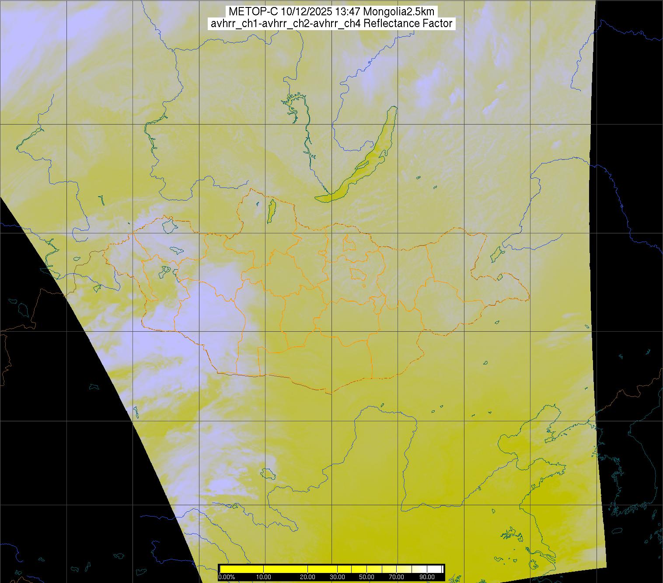The height and width of the screenshot is (583, 663).
Task: Click the '70.00' colorbar label
Action: pos(396,578)
